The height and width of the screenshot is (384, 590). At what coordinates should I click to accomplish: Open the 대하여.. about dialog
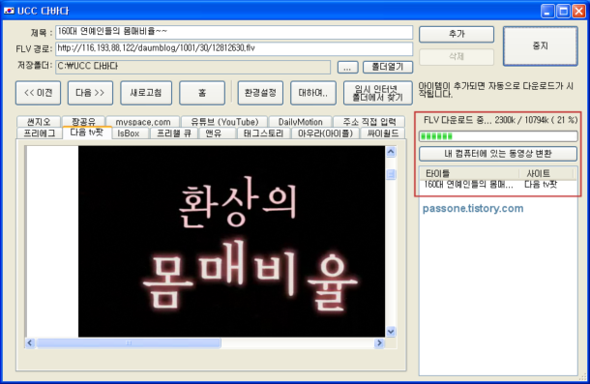(313, 93)
